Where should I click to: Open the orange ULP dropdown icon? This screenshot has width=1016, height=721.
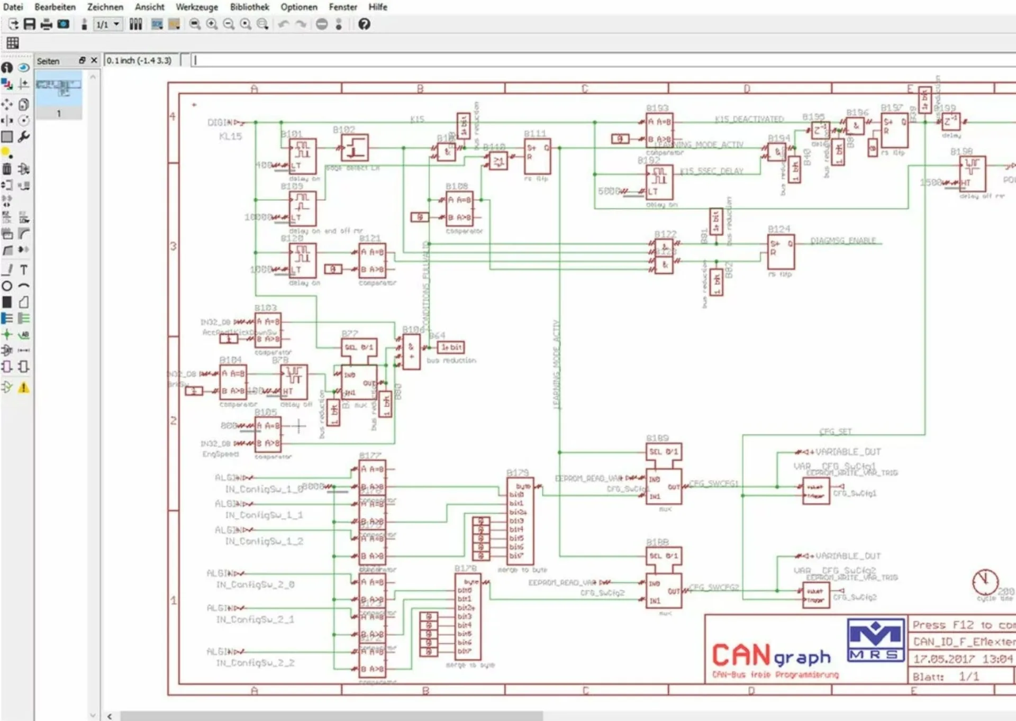point(174,24)
